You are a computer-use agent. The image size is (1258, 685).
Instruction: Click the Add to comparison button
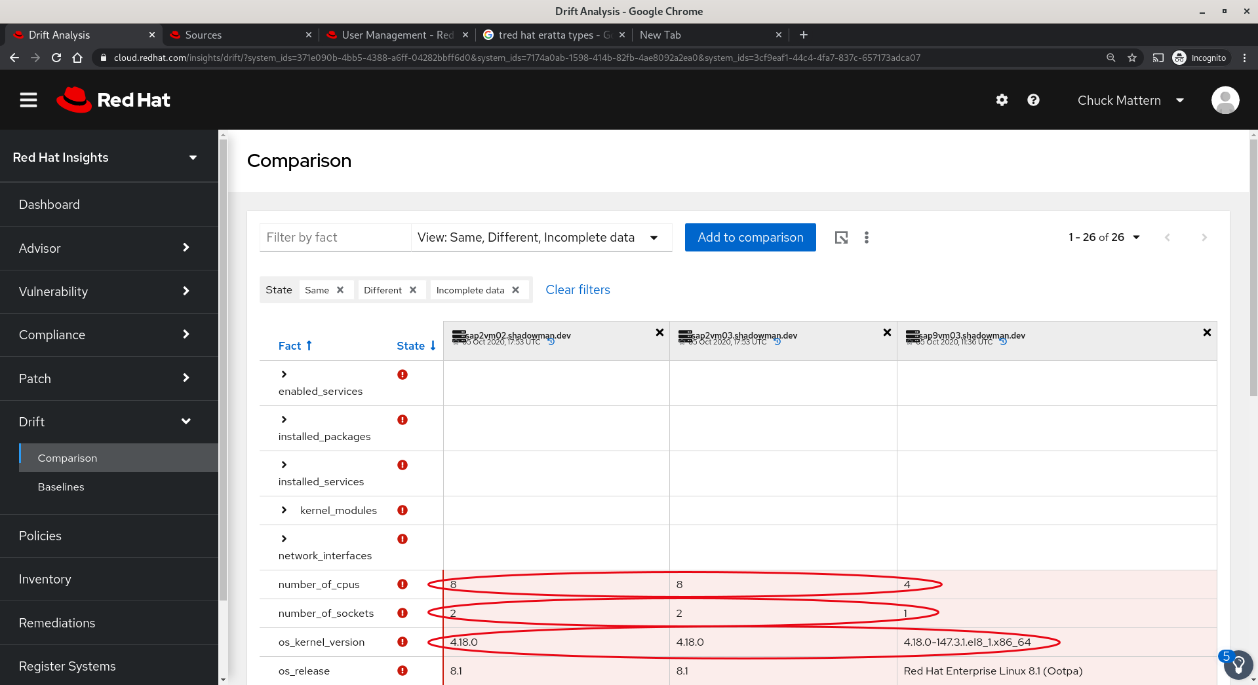(751, 237)
